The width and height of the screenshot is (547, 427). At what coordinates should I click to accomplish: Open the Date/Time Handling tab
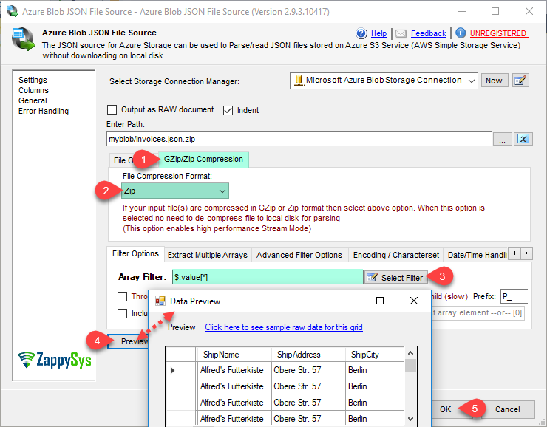click(477, 255)
